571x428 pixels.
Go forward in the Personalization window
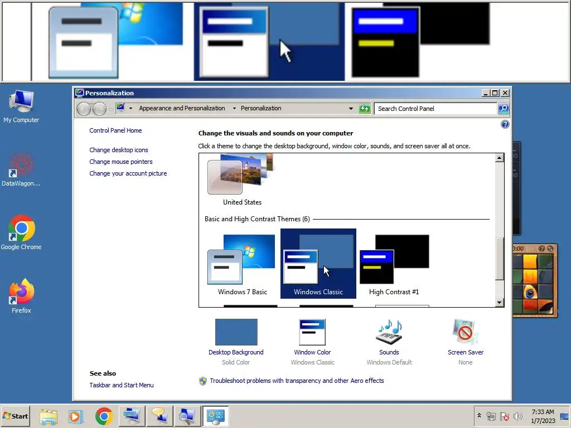[x=99, y=109]
